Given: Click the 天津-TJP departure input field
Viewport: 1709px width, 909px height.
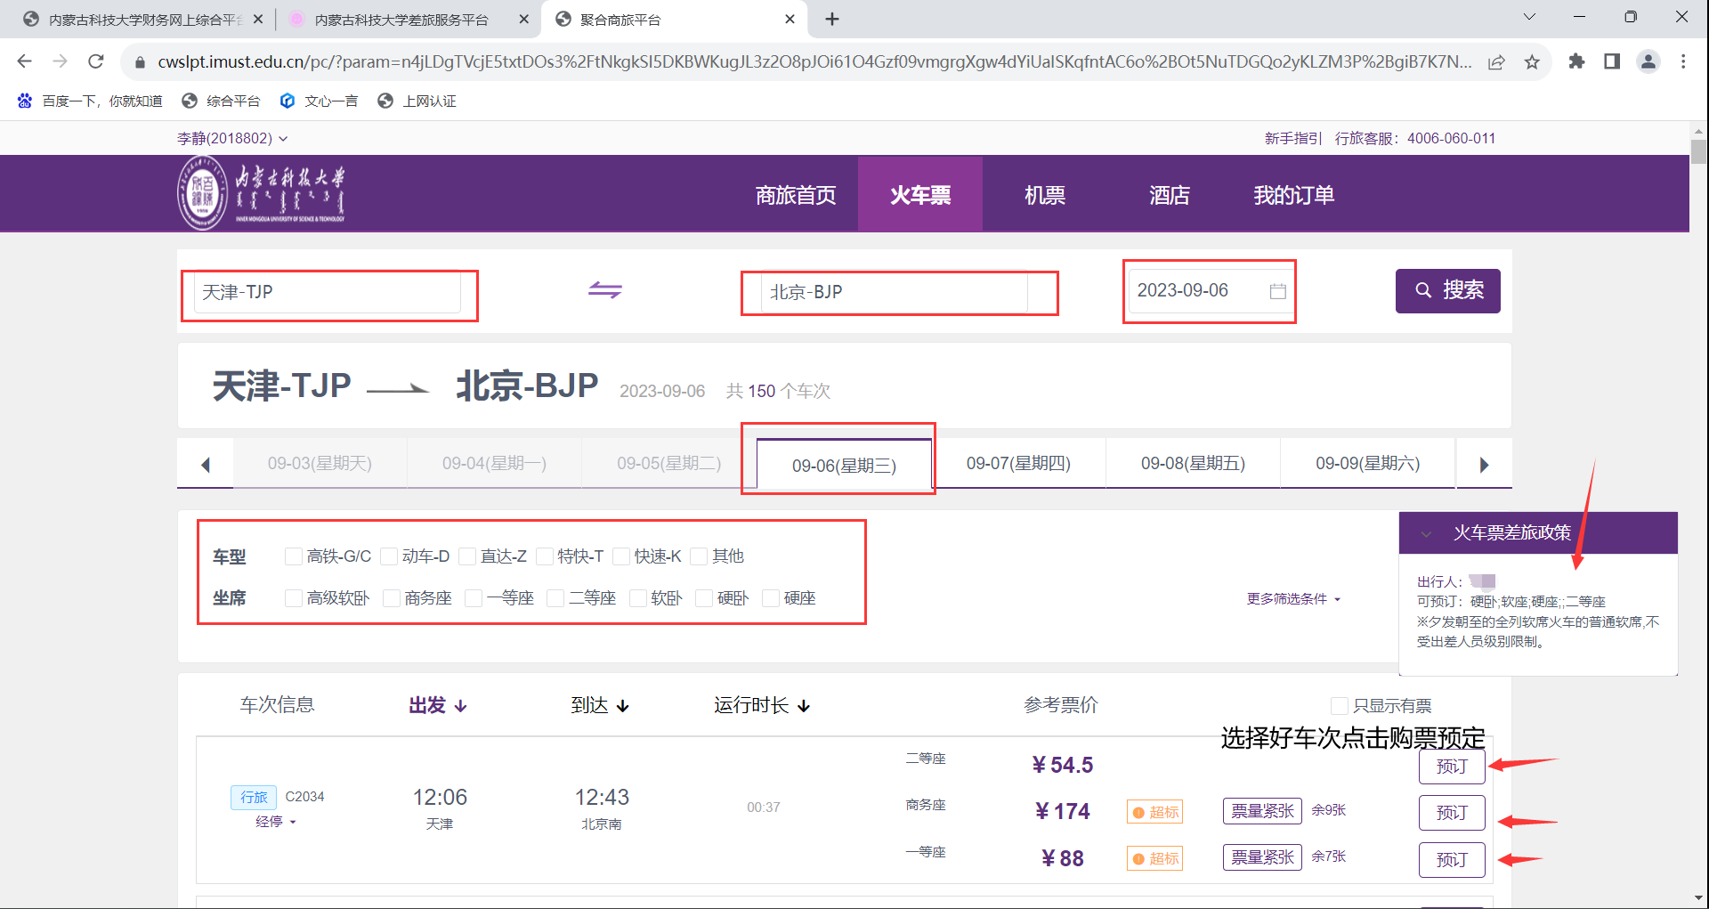Looking at the screenshot, I should (x=328, y=292).
